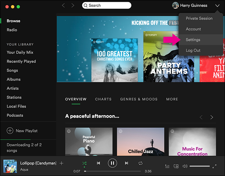Open Recently Played in the library
This screenshot has height=176, width=225.
pos(21,62)
